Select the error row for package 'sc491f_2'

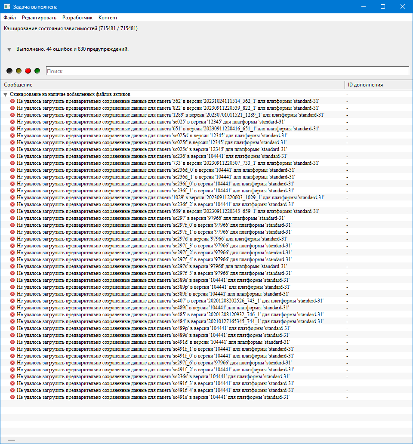coord(206,370)
